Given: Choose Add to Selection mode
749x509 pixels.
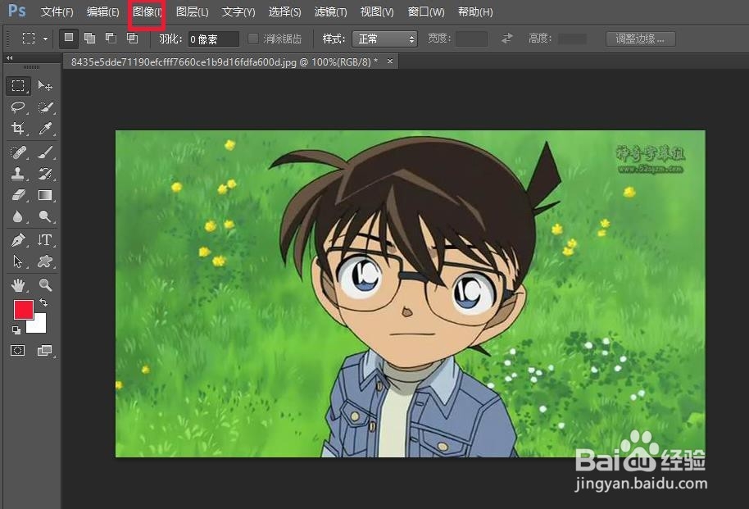Looking at the screenshot, I should [89, 39].
